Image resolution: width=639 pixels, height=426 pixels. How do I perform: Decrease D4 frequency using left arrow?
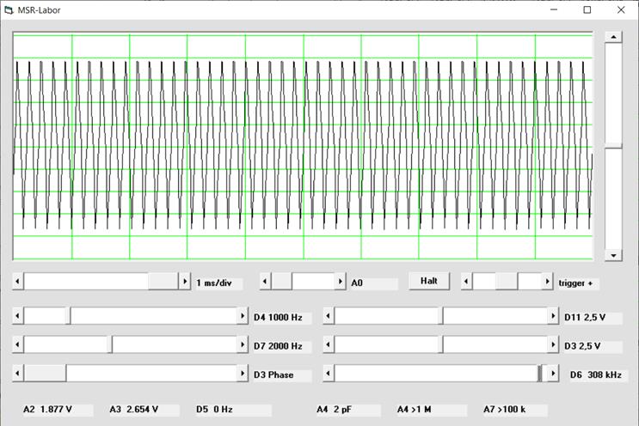[18, 317]
